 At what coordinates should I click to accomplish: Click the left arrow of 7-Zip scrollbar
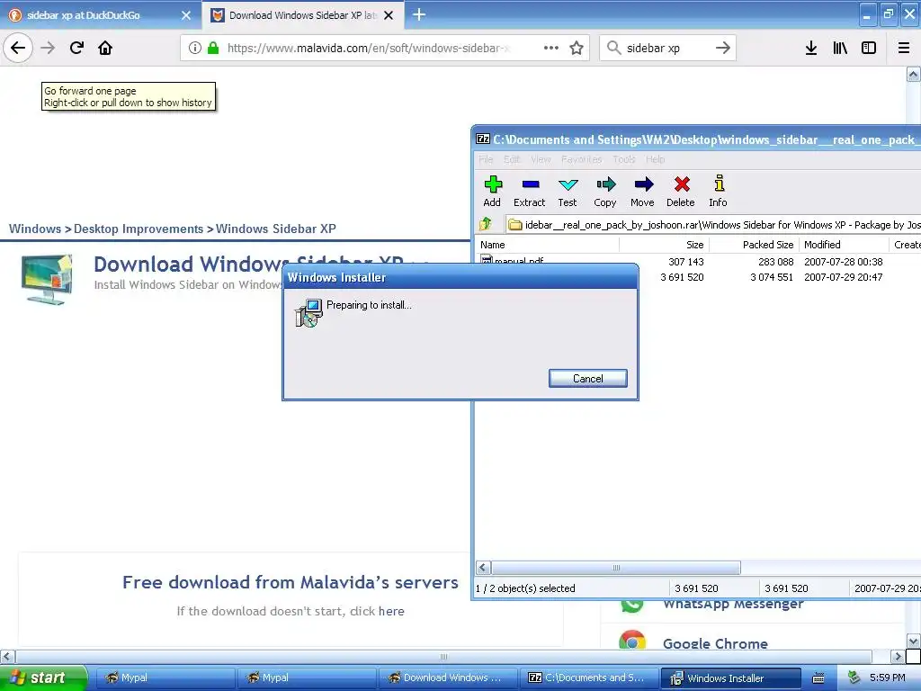483,568
